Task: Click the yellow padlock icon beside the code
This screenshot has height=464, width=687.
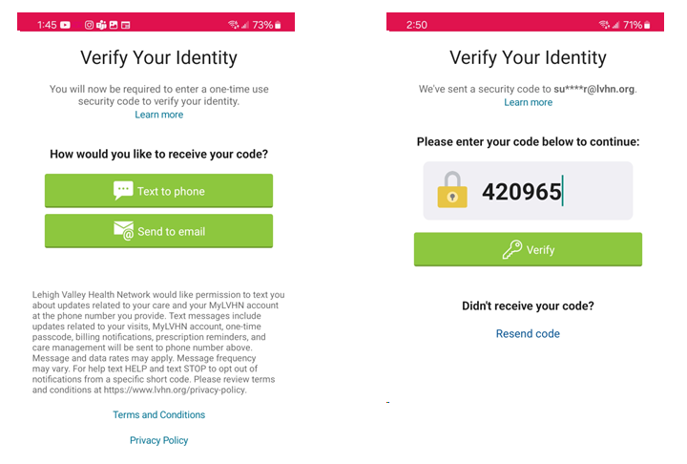Action: (x=452, y=191)
